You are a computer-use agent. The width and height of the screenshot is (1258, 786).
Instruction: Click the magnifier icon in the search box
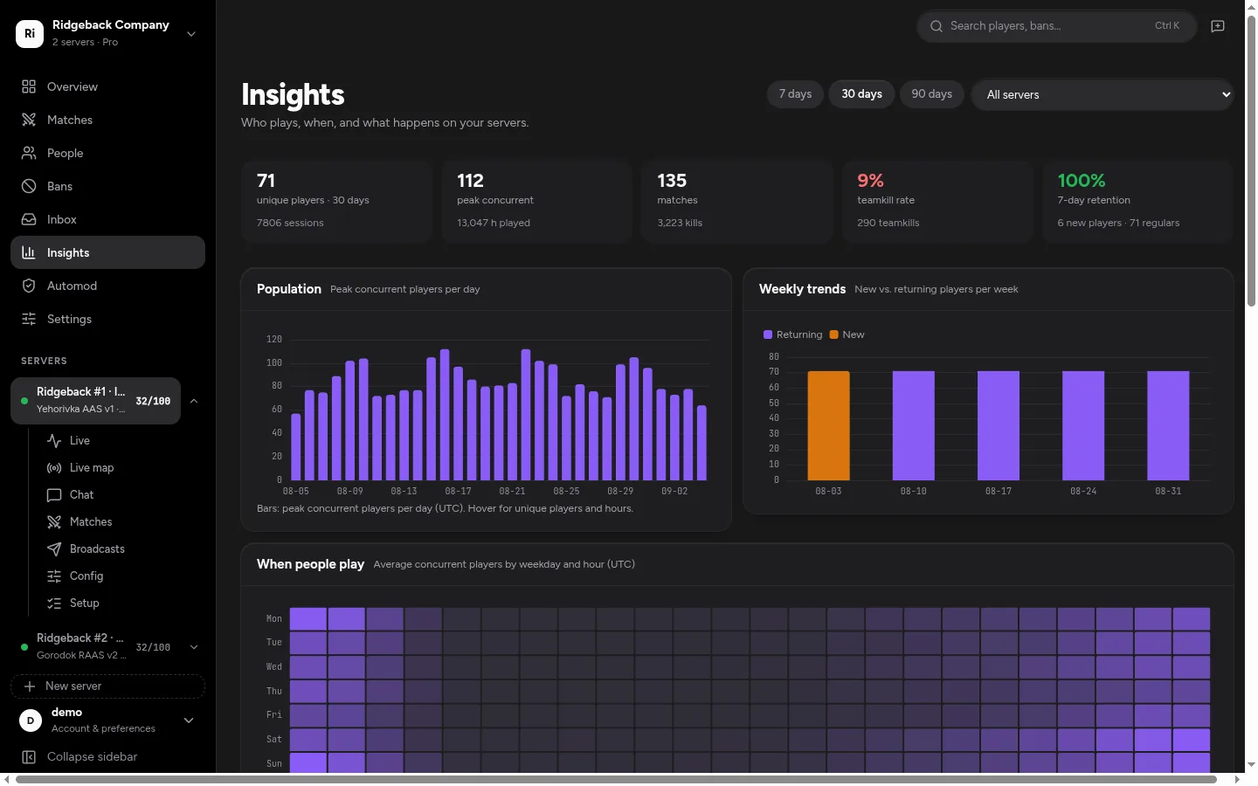[937, 26]
